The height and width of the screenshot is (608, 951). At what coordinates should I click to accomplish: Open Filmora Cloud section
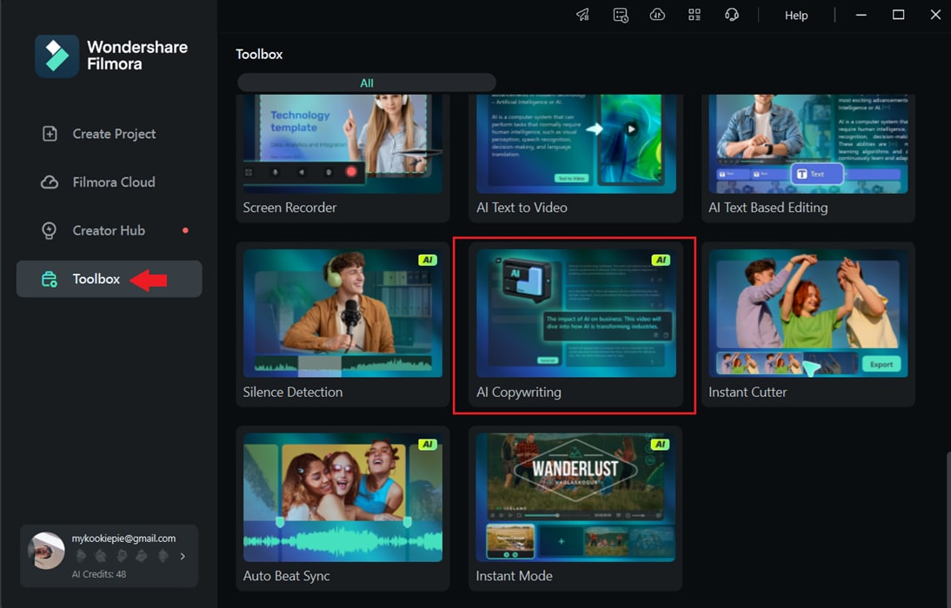[x=110, y=182]
